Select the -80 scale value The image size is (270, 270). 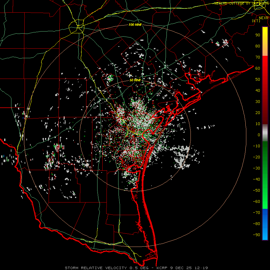point(256,224)
